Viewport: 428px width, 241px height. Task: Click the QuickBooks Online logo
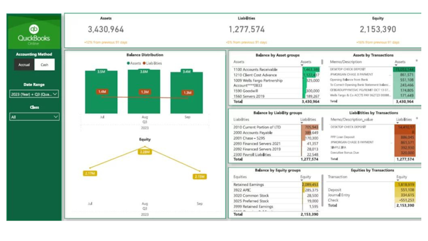pyautogui.click(x=34, y=35)
